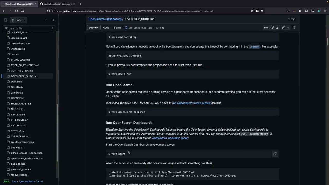Open the code security shield icon
This screenshot has height=185, width=329.
[126, 28]
